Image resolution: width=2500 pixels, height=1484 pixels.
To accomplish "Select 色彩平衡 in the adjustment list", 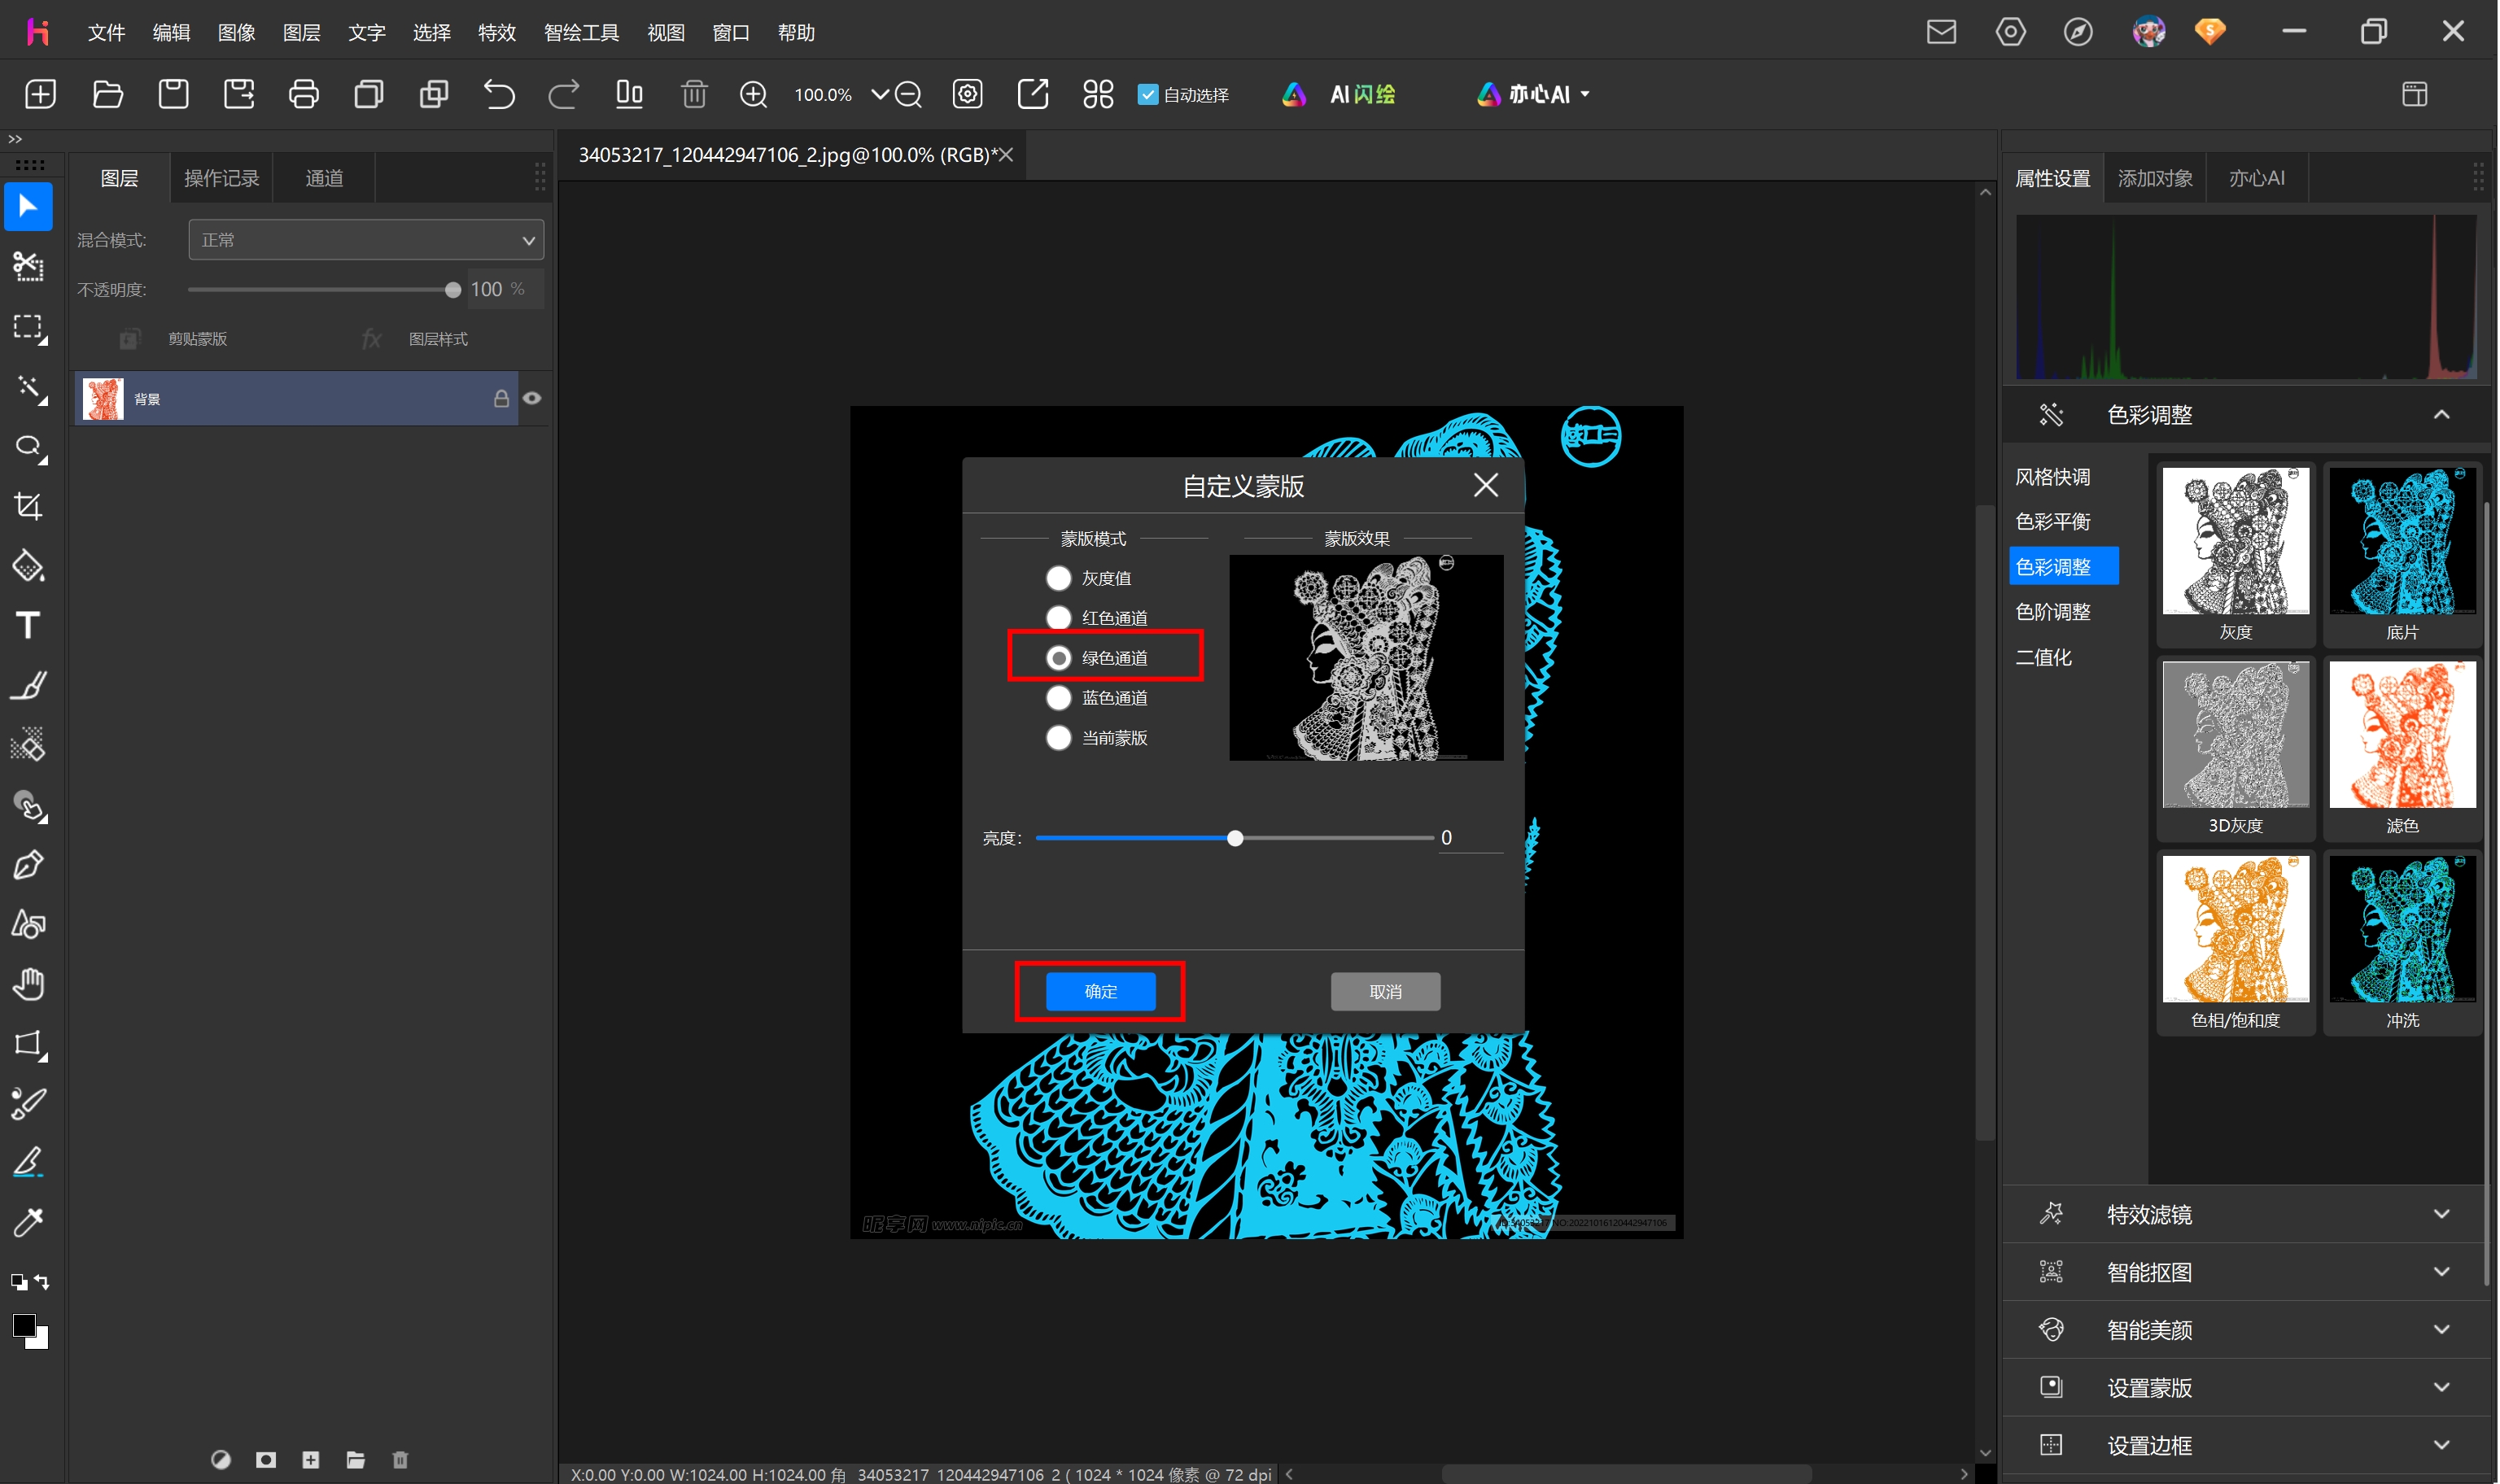I will pyautogui.click(x=2053, y=522).
